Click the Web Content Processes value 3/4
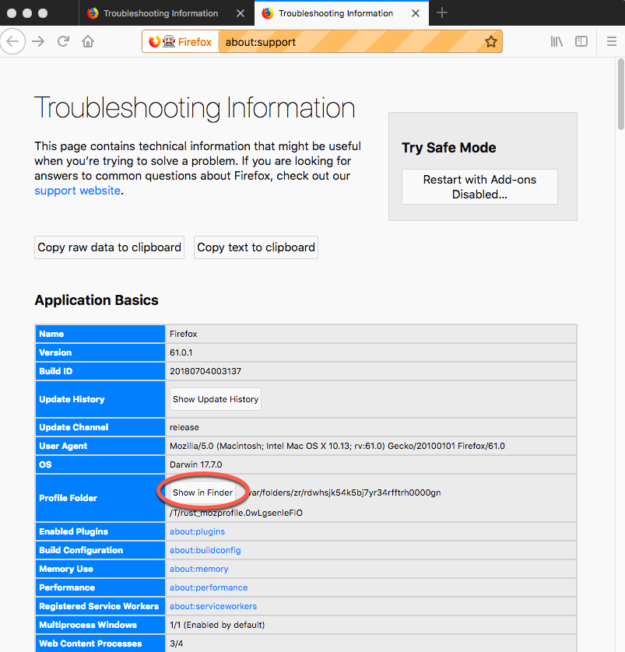This screenshot has width=625, height=652. (177, 643)
